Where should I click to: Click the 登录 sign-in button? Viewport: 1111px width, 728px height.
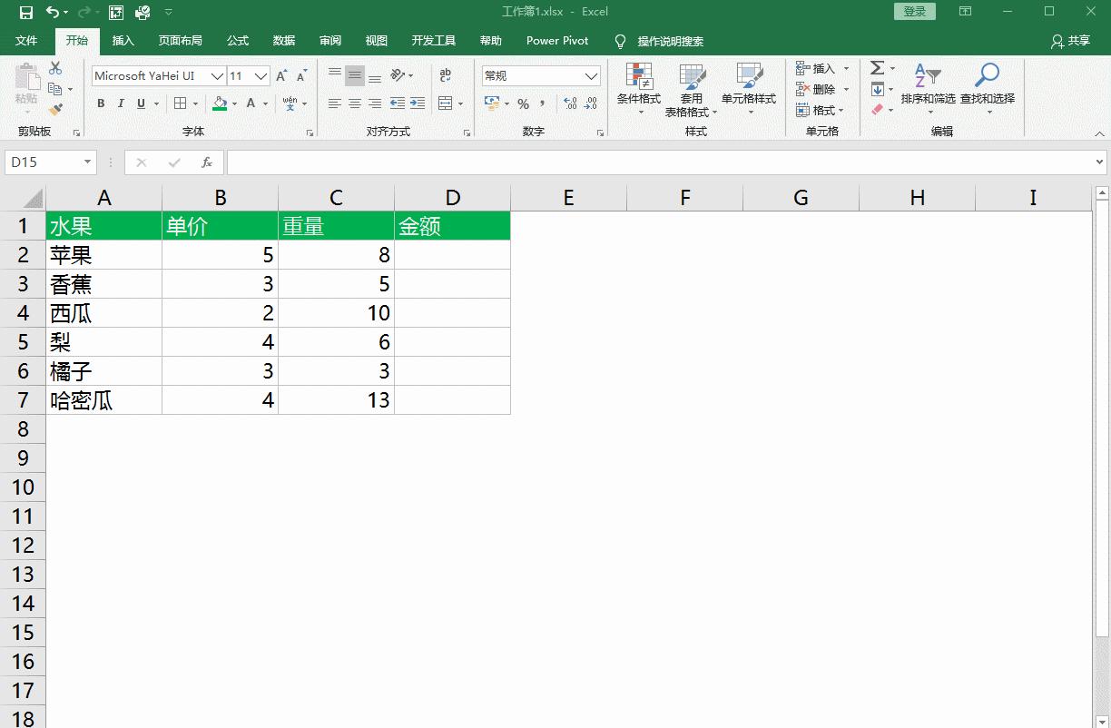coord(913,11)
